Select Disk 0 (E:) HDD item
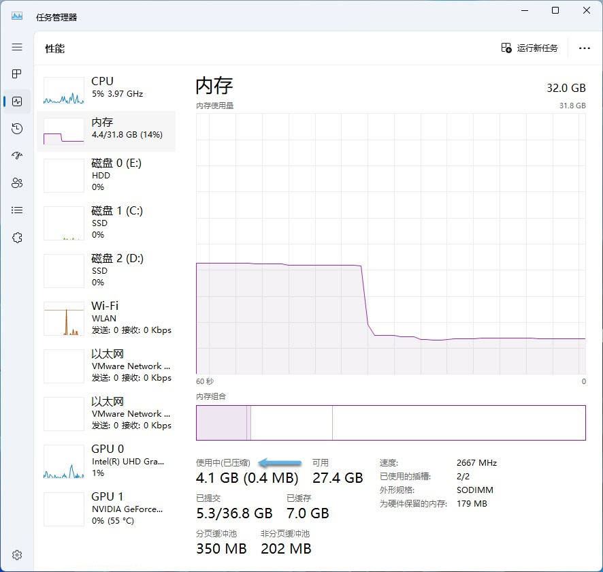The width and height of the screenshot is (603, 572). tap(106, 175)
